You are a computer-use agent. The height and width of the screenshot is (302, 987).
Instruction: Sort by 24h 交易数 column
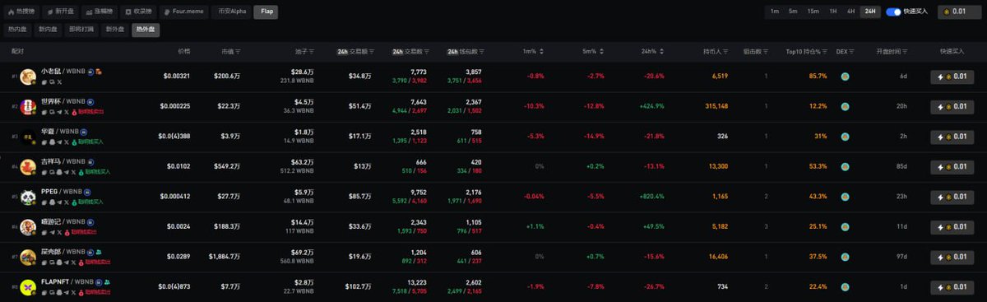pos(410,51)
